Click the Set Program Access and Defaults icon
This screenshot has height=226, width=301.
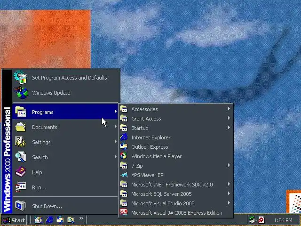(x=21, y=77)
